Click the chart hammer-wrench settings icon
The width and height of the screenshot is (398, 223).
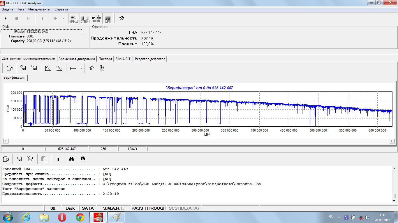coord(91,69)
